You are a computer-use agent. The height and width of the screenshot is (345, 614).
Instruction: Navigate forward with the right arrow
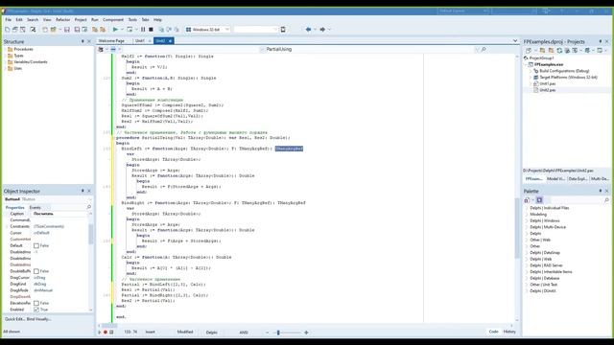(322, 30)
